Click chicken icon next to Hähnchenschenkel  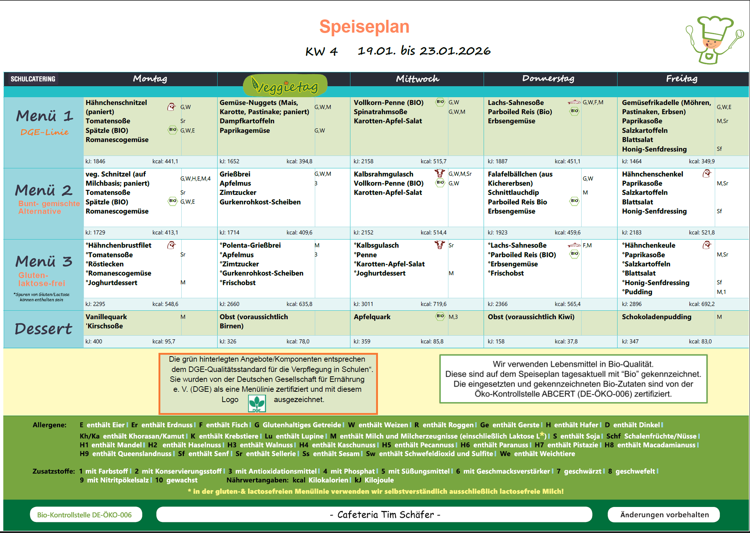tap(707, 174)
